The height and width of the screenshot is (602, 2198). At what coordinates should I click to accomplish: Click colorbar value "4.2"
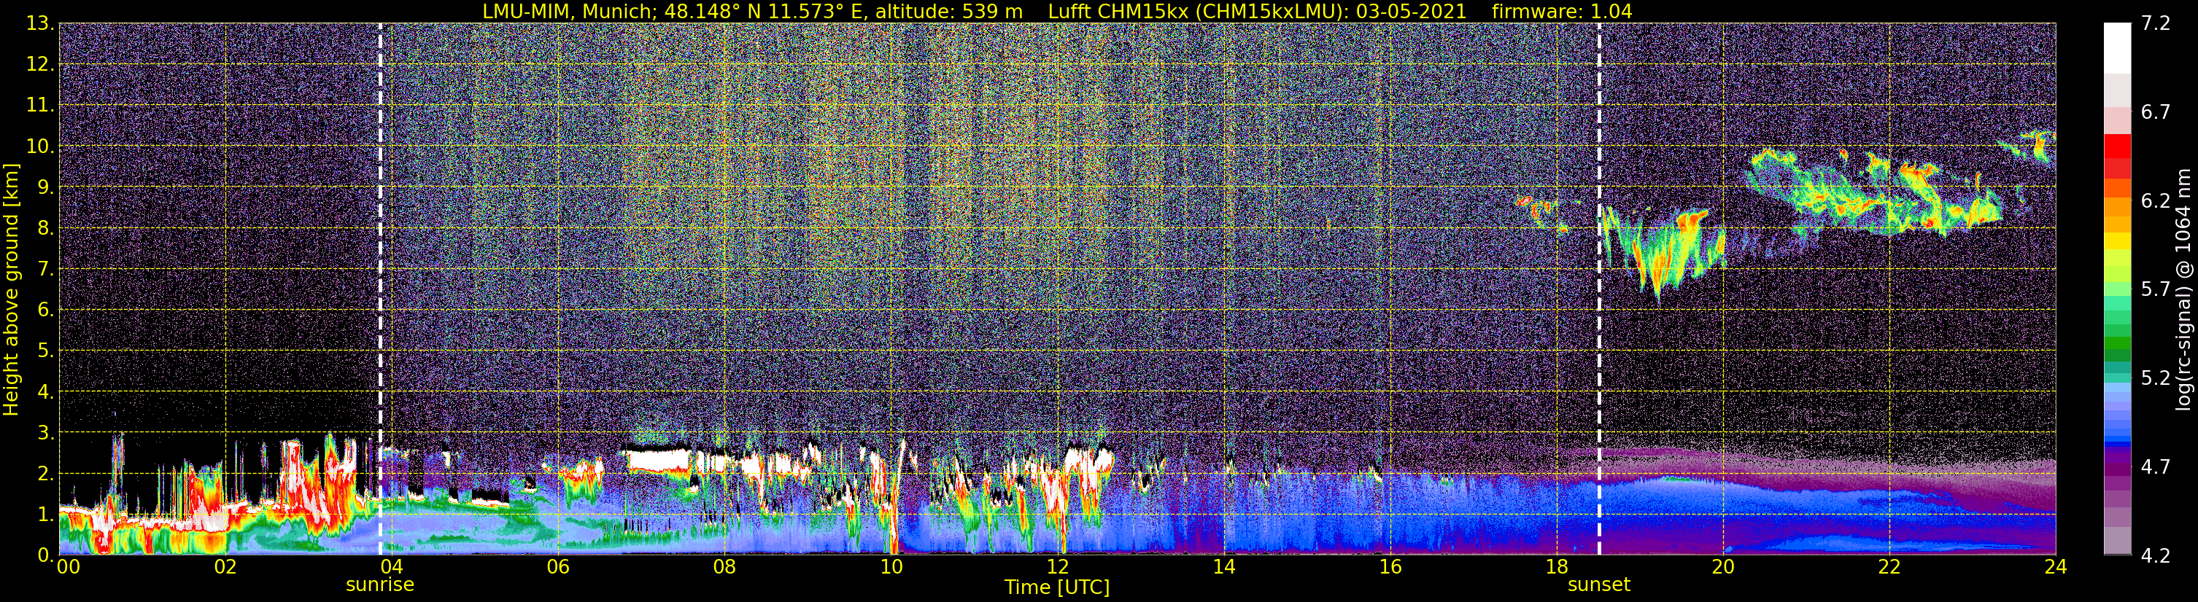[2156, 556]
